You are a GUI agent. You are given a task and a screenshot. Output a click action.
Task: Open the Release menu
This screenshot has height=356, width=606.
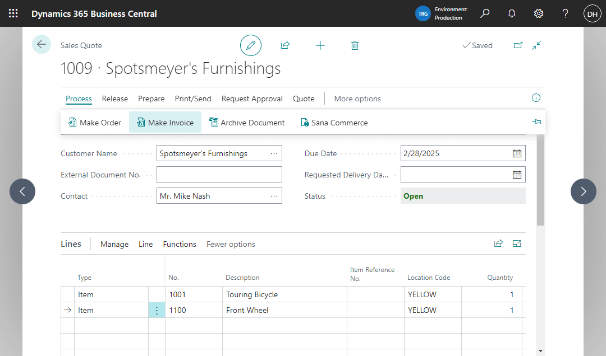[x=115, y=99]
